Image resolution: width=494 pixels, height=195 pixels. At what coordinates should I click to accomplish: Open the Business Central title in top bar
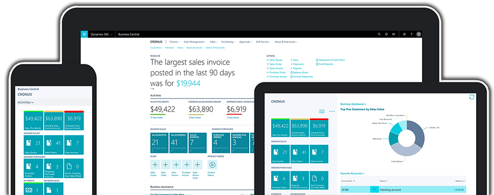click(129, 34)
